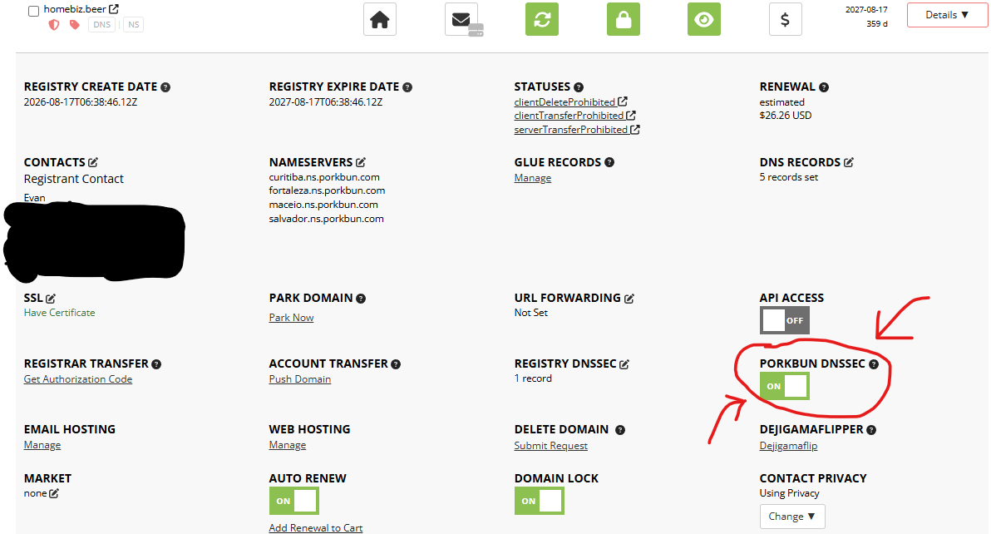The image size is (991, 534).
Task: Click Manage link under Glue Records
Action: click(x=533, y=178)
